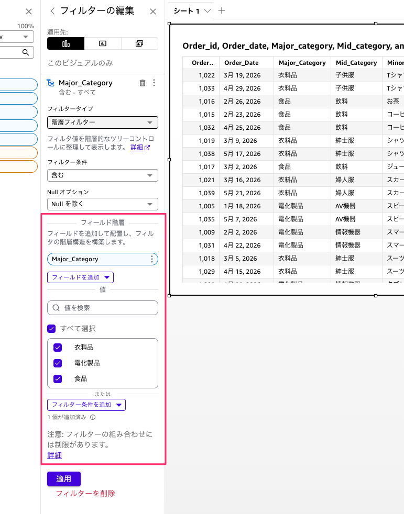Delete Major_Category filter with trash icon
This screenshot has height=514, width=404.
click(143, 83)
